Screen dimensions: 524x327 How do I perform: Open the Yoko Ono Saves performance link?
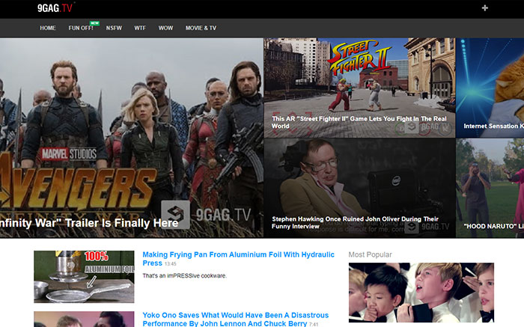click(236, 320)
